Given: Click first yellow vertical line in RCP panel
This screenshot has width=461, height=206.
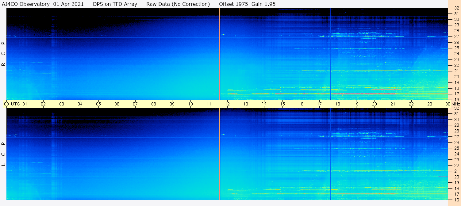Looking at the screenshot, I should [220, 54].
